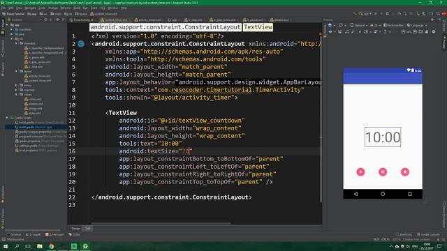
Task: Click the Android recents square in preview
Action: point(410,194)
